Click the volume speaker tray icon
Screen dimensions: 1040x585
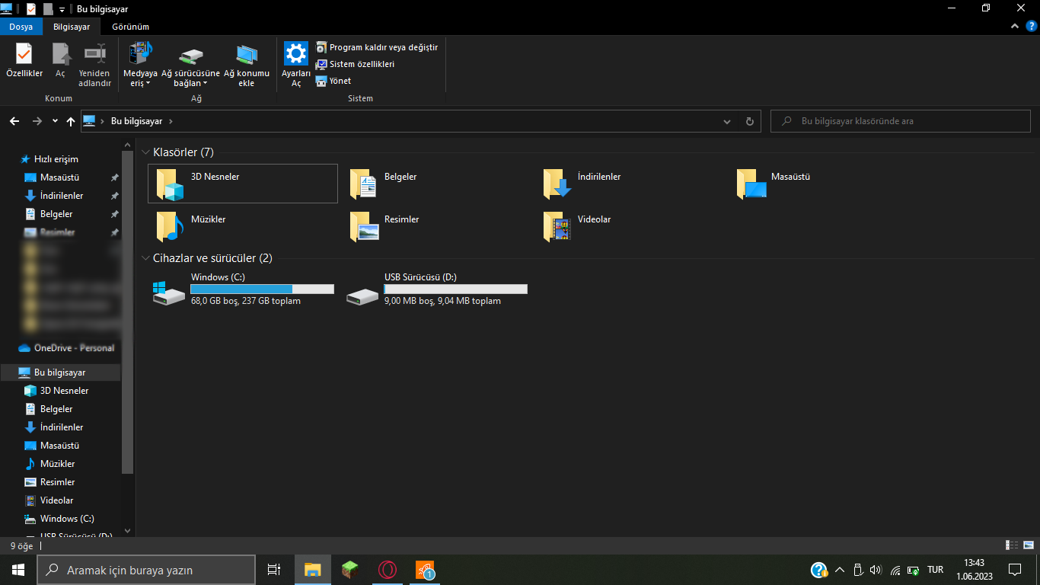coord(876,570)
